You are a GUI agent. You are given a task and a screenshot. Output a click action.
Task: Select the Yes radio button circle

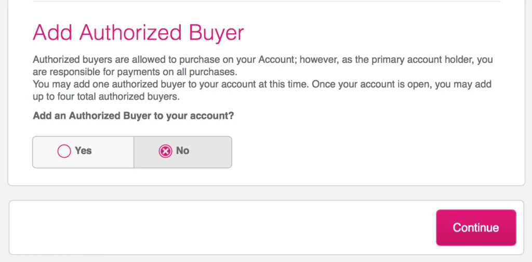(64, 151)
